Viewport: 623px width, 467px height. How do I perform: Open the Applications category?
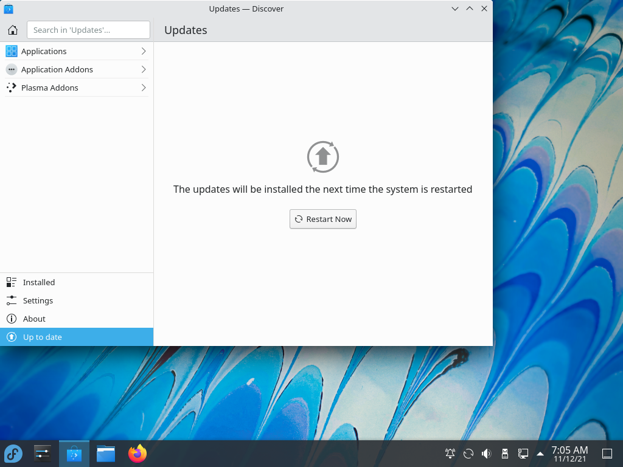click(x=76, y=51)
